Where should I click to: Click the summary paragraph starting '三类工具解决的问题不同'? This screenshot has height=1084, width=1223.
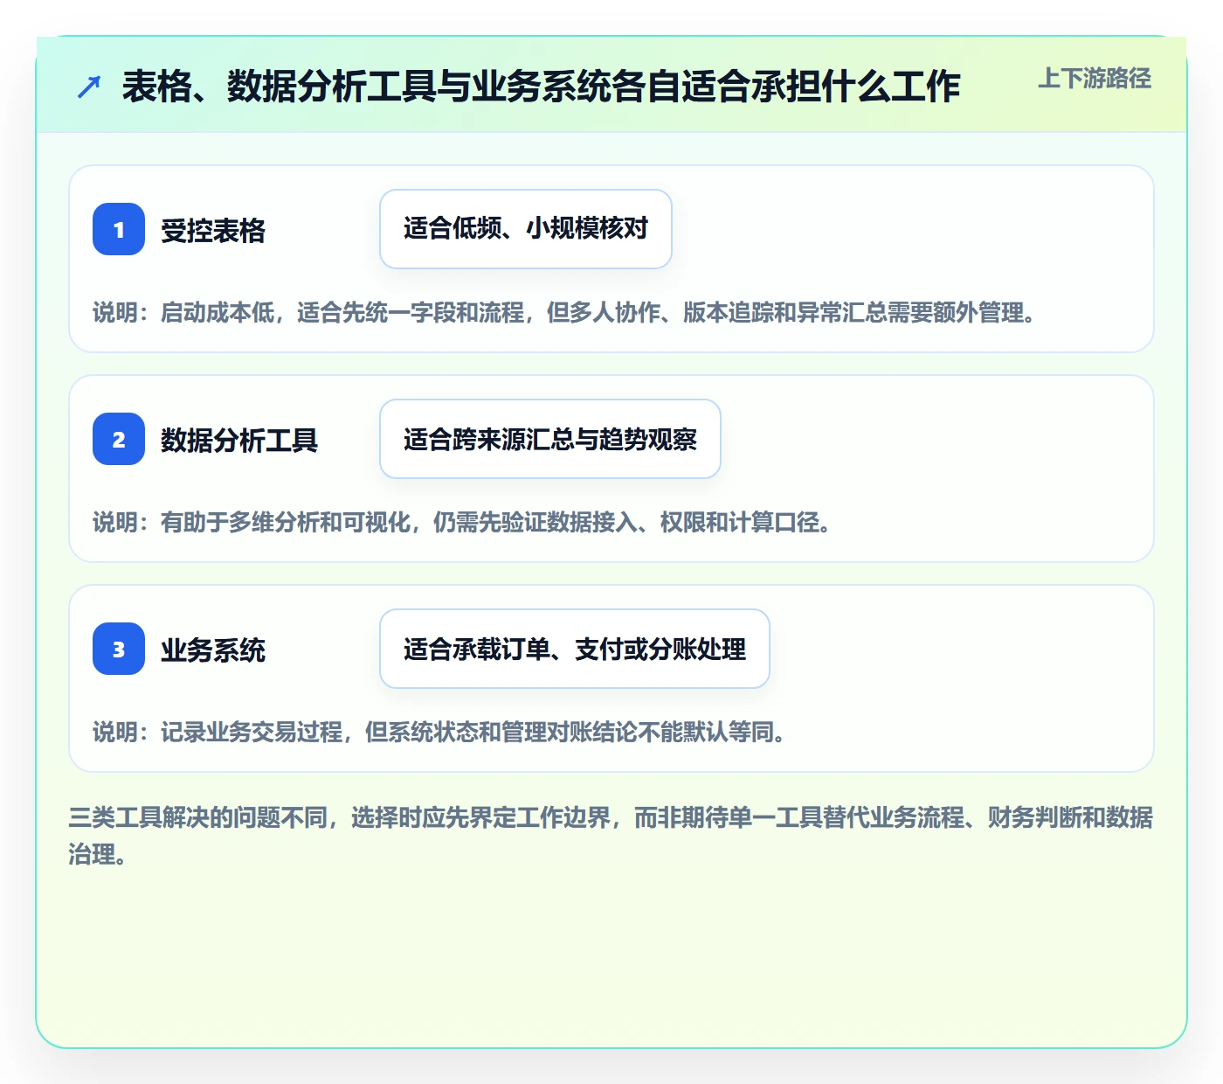click(x=611, y=836)
